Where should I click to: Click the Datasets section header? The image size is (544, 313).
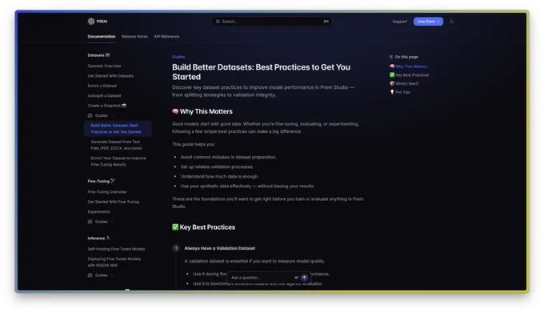[x=98, y=55]
